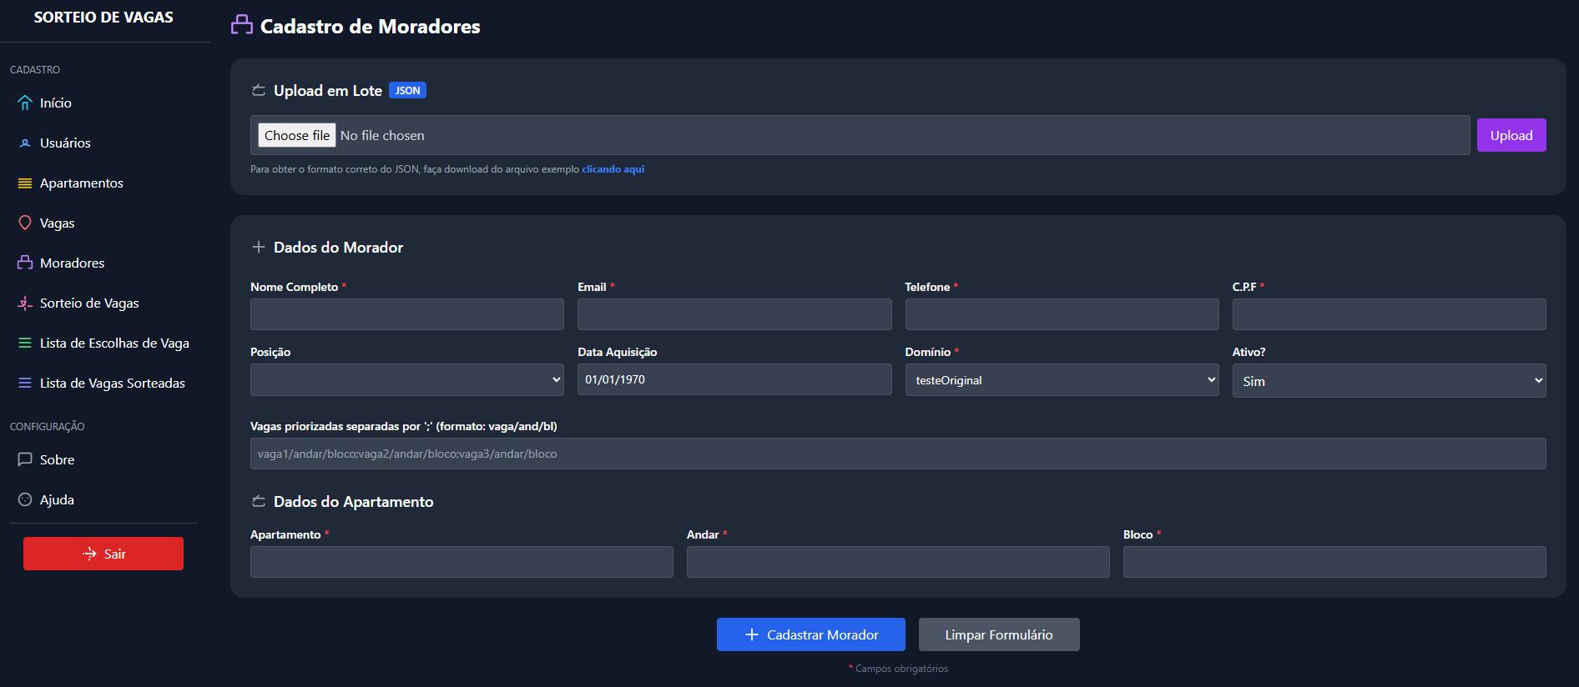
Task: Click the 'clicando aqui' example download link
Action: coord(613,169)
